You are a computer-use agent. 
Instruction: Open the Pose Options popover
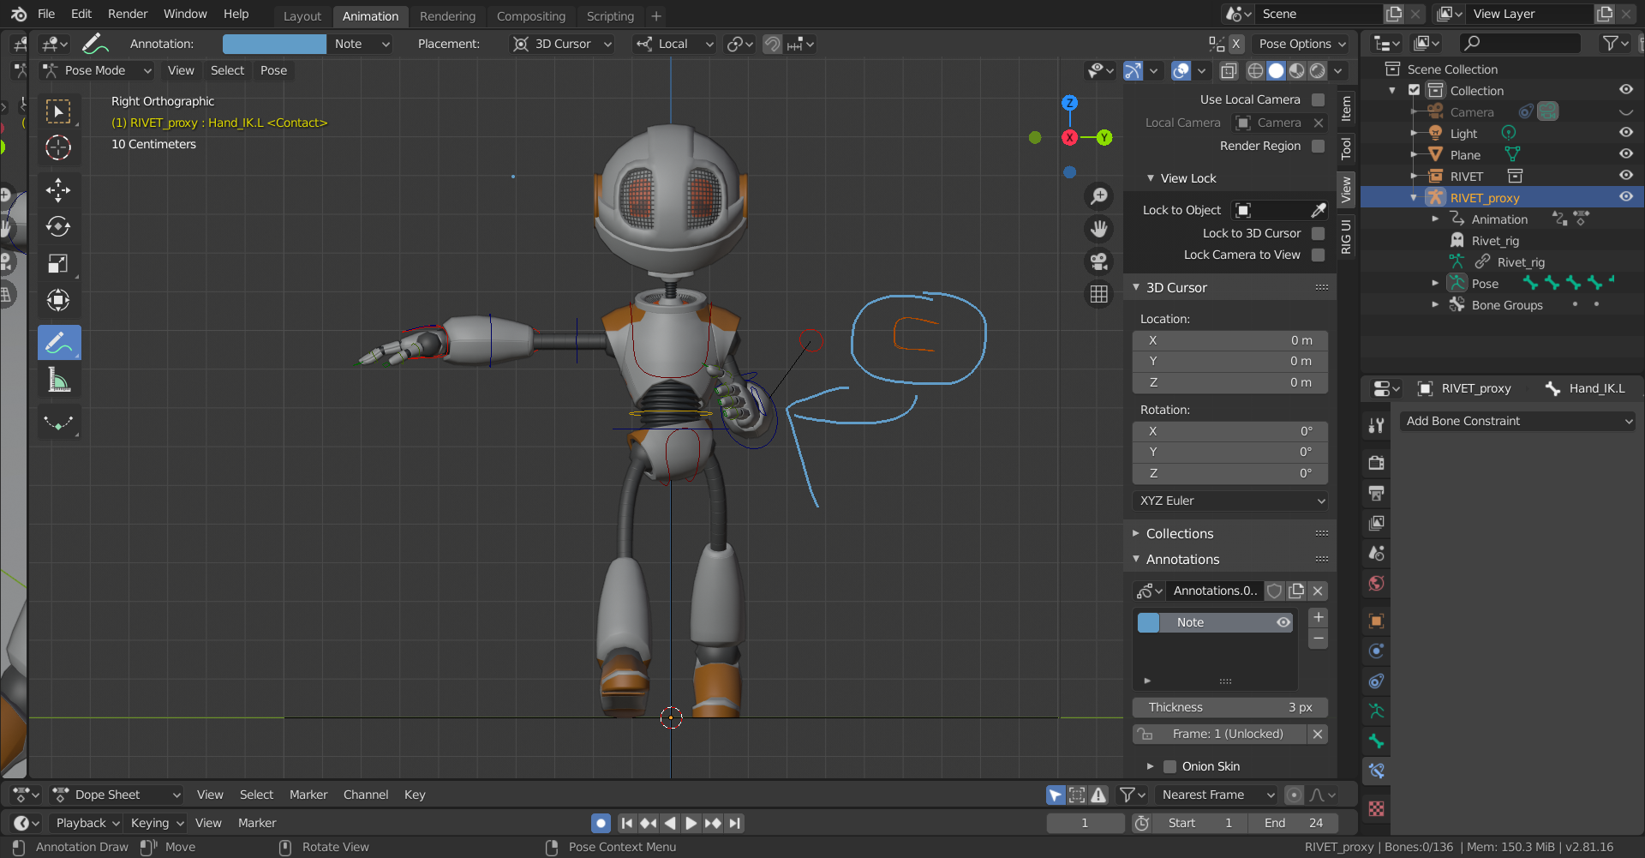[1301, 44]
